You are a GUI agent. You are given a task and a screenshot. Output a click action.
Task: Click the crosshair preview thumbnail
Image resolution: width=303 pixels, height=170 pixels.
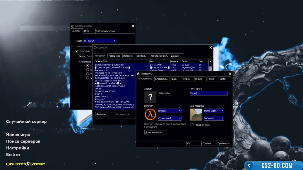coord(196,115)
